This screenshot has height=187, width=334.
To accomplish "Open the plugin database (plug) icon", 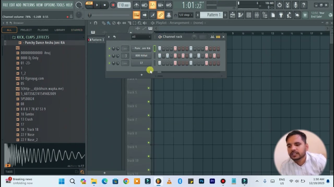I will coord(281,15).
